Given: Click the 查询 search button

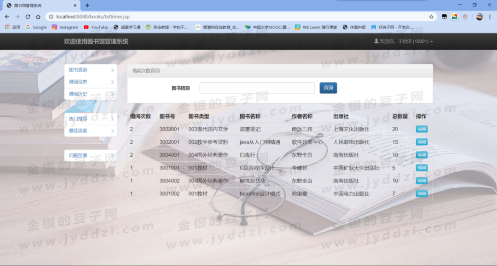Looking at the screenshot, I should pyautogui.click(x=328, y=88).
